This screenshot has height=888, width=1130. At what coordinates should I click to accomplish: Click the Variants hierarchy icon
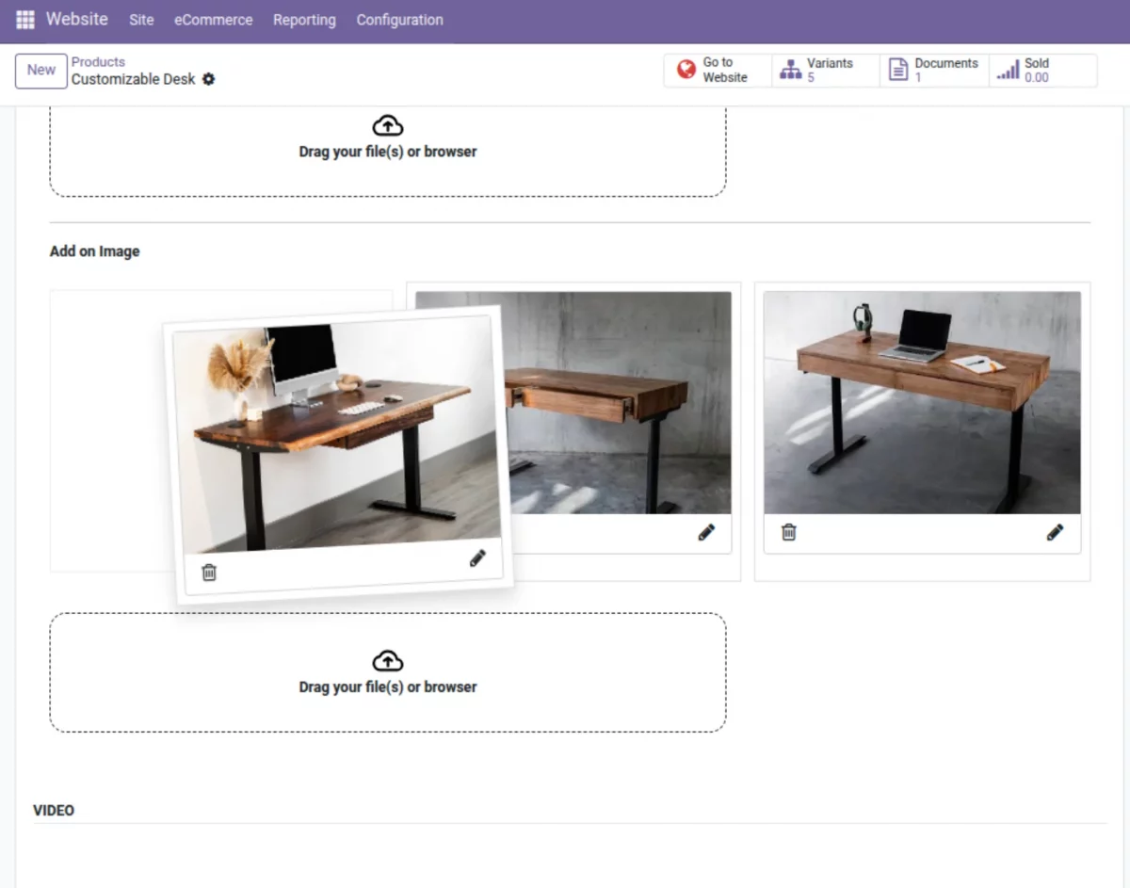[791, 70]
